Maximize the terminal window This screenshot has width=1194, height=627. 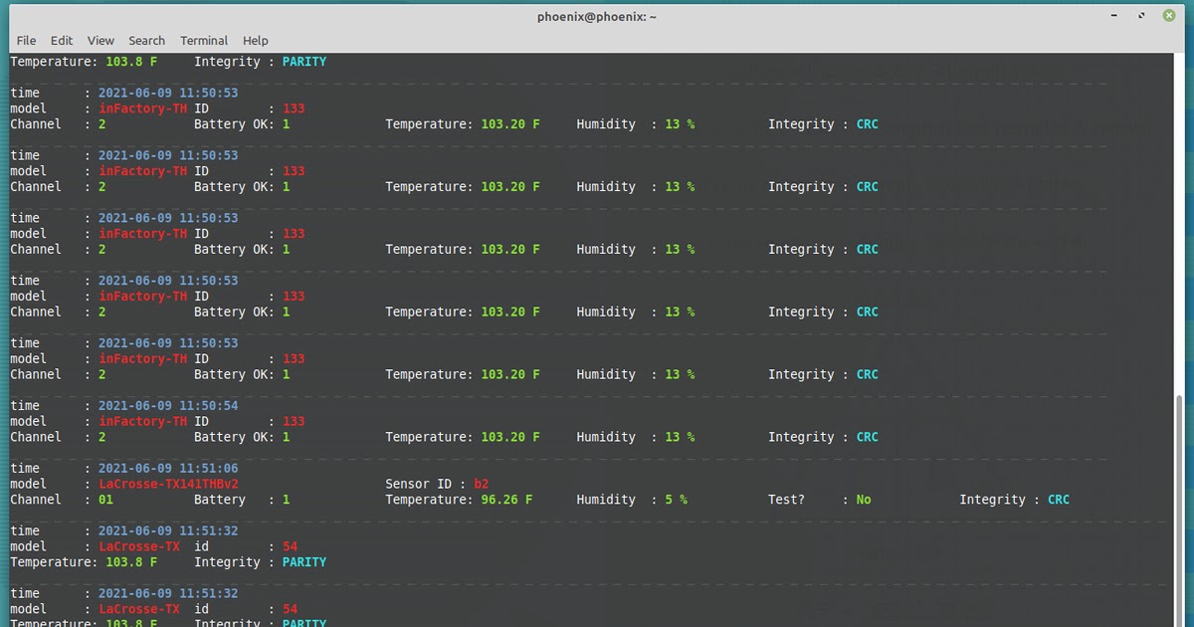pyautogui.click(x=1143, y=16)
